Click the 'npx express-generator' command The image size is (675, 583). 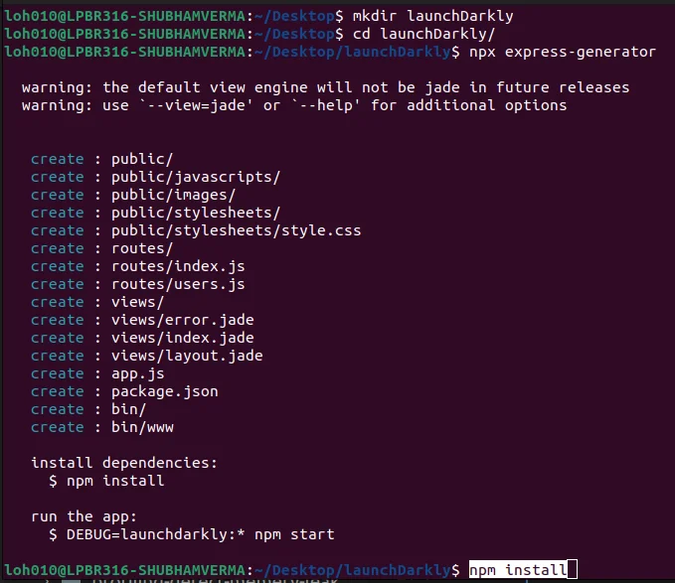[x=563, y=52]
